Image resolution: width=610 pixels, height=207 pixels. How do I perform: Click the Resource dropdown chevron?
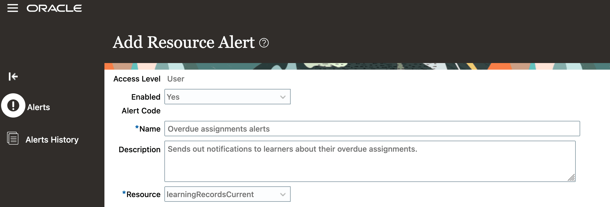[283, 194]
